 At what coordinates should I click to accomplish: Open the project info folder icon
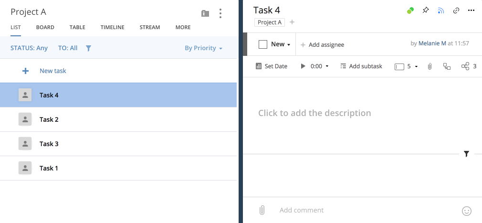pos(205,13)
